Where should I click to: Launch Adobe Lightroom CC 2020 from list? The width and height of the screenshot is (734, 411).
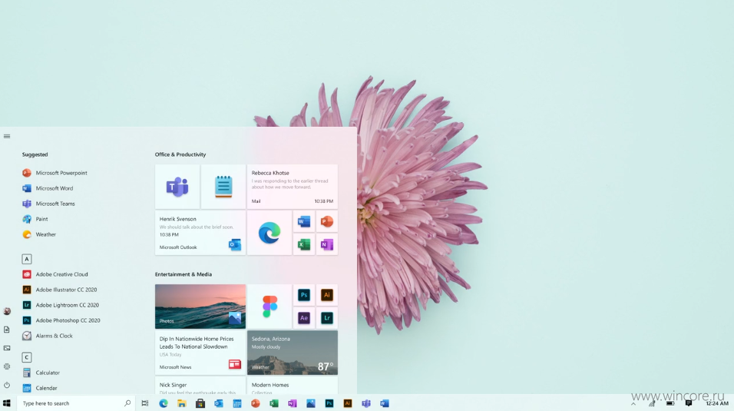click(61, 305)
